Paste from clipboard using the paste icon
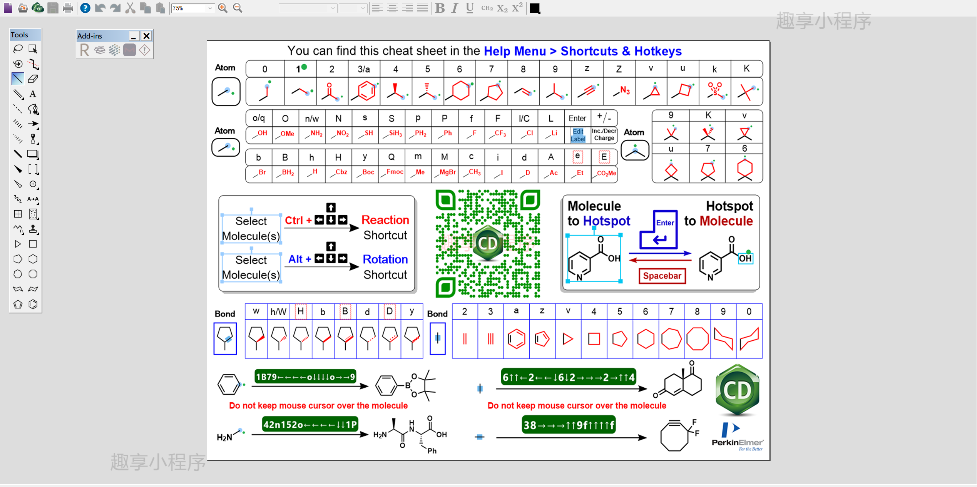The width and height of the screenshot is (977, 487). [160, 8]
